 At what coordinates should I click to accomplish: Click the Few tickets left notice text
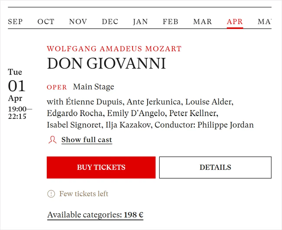coord(84,194)
